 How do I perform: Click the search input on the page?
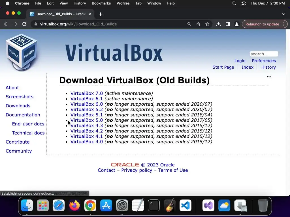[x=264, y=54]
